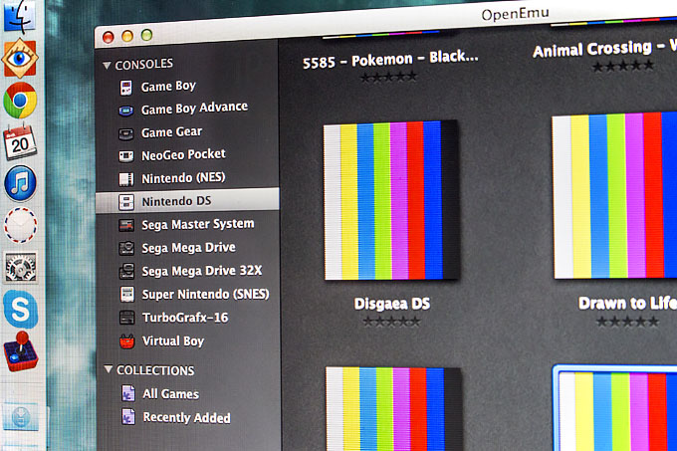Click the Super Nintendo (SNES) icon
This screenshot has height=451, width=677.
click(127, 295)
